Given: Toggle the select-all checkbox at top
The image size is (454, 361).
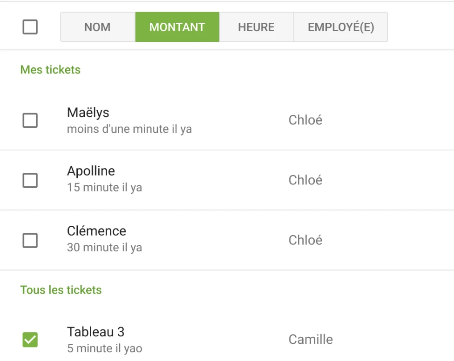Looking at the screenshot, I should pyautogui.click(x=30, y=27).
